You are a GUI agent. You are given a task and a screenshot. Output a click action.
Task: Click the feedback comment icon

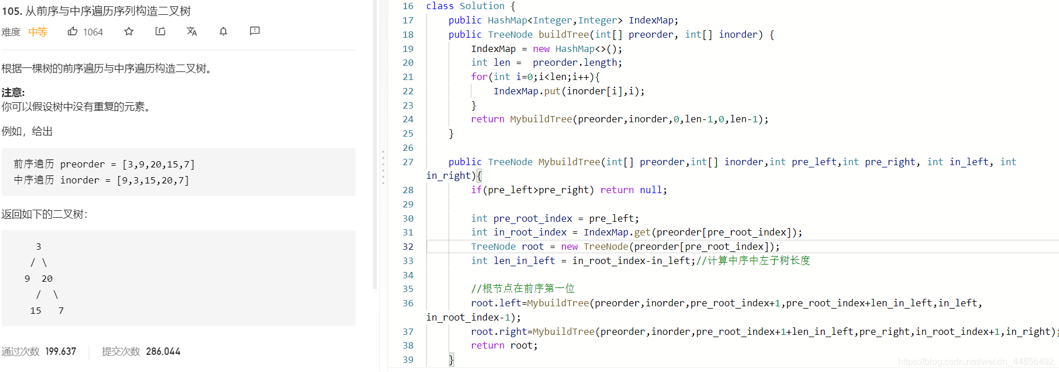255,31
